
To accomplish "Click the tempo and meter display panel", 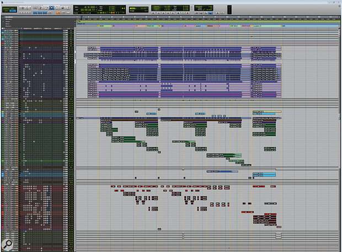I will tap(204, 8).
